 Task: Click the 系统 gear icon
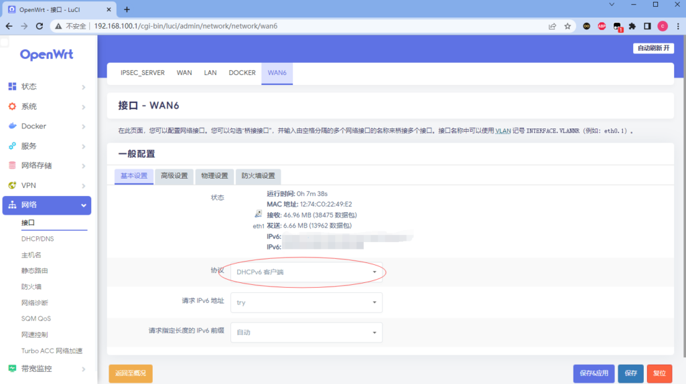12,106
